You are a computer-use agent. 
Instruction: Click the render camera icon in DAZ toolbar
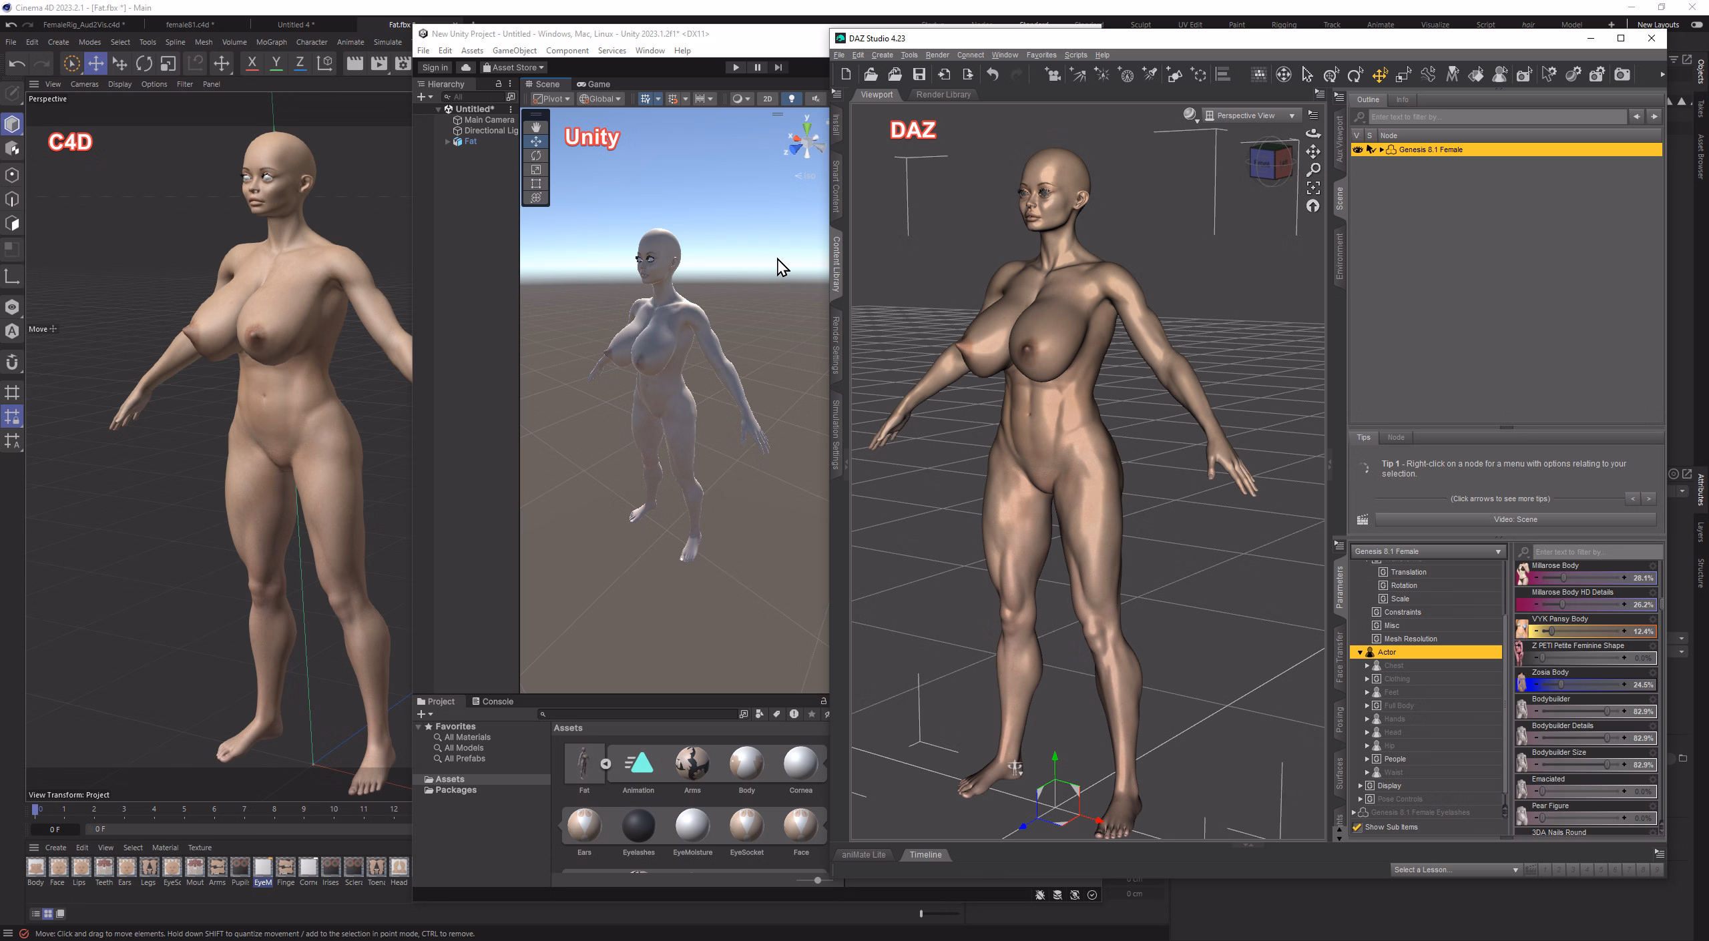point(1622,75)
